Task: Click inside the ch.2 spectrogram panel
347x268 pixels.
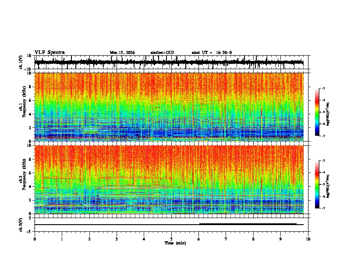Action: pos(169,180)
